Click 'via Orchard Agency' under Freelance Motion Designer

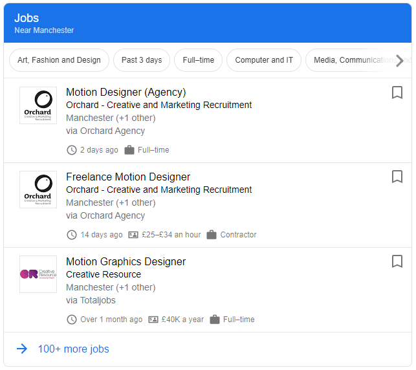(105, 215)
